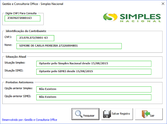This screenshot has width=167, height=124.
Task: Exit using the Sair button text
Action: tap(152, 115)
